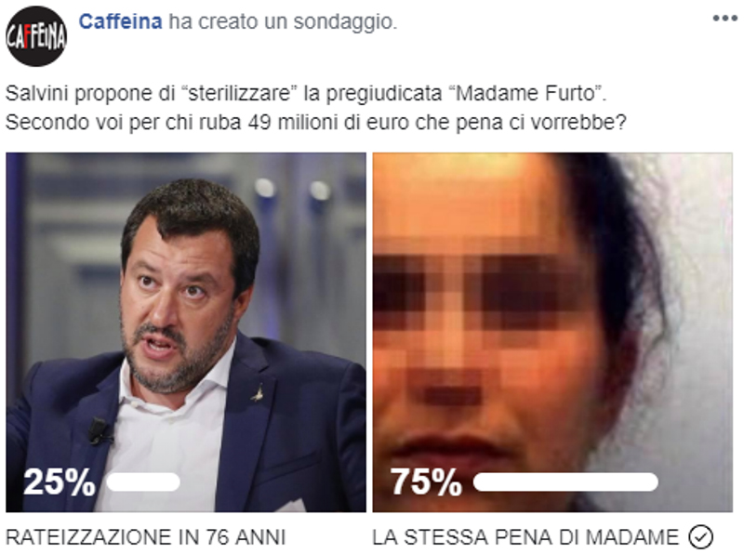The height and width of the screenshot is (554, 744).
Task: Click 'Secondo voi' at the question start
Action: tap(64, 123)
